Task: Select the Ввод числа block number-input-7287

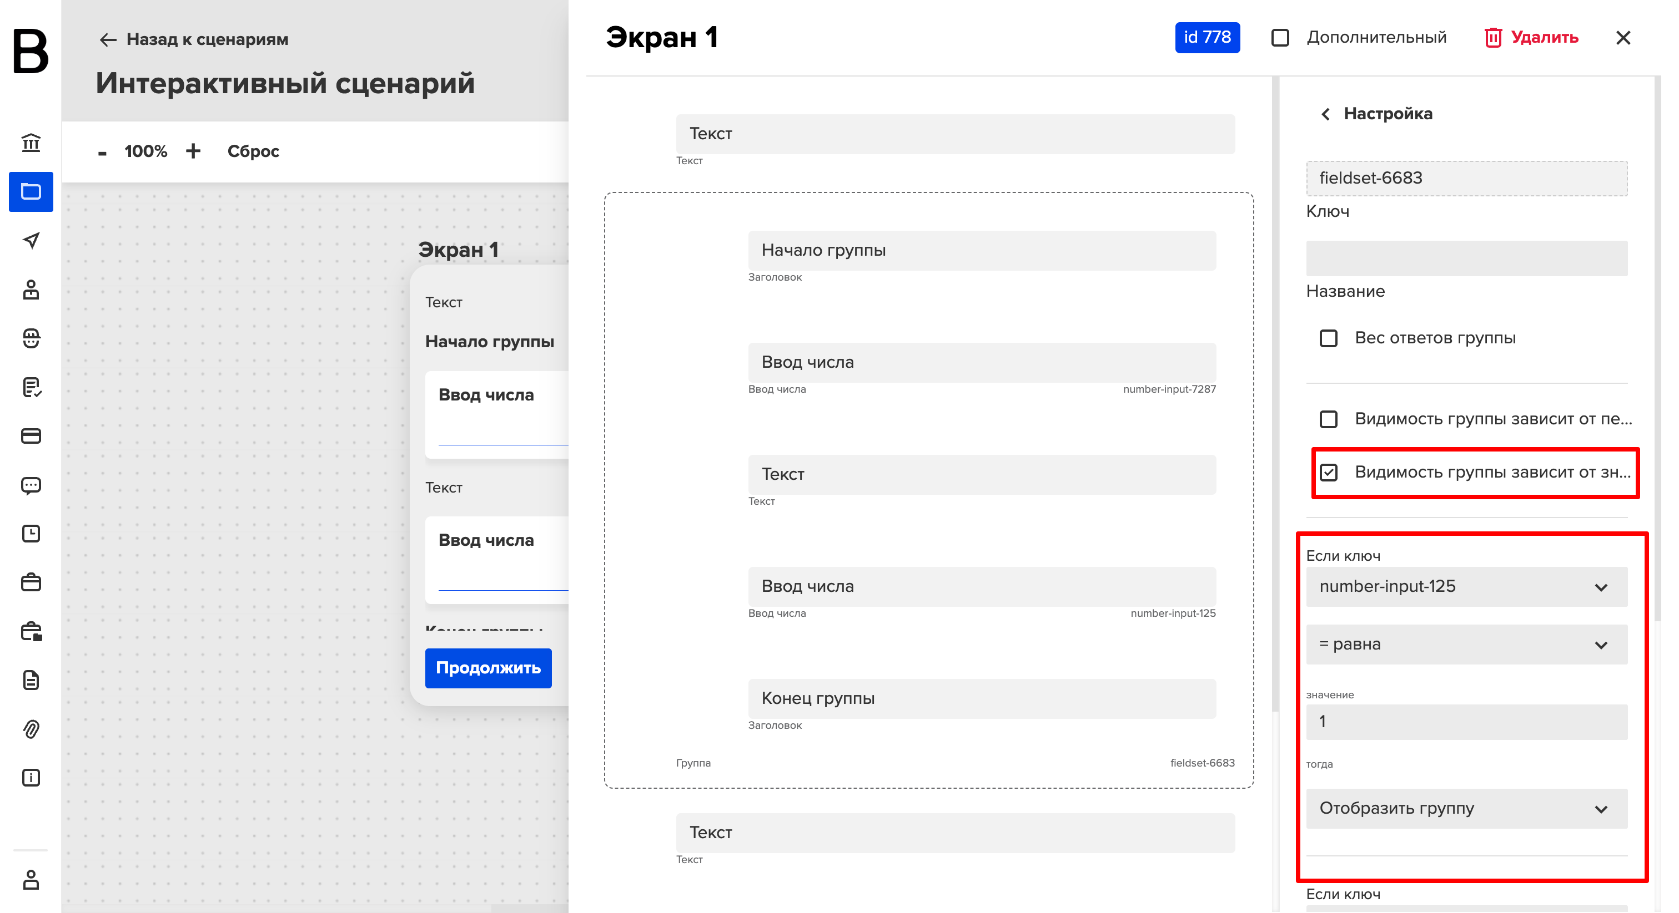Action: point(981,362)
